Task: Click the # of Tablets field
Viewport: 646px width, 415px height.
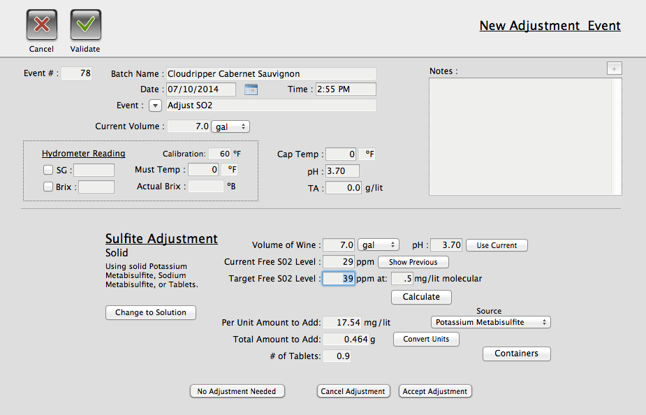Action: [337, 356]
